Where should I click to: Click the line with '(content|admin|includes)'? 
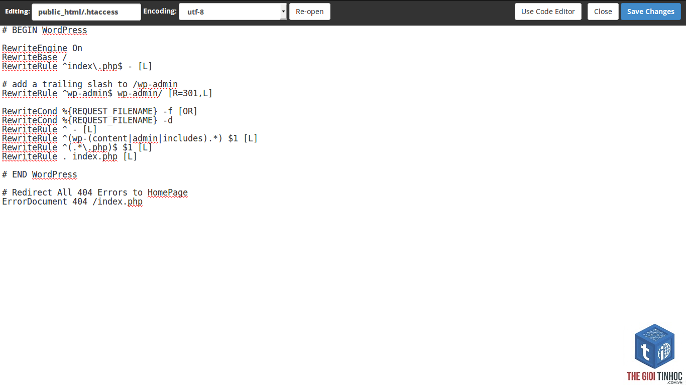pyautogui.click(x=130, y=139)
